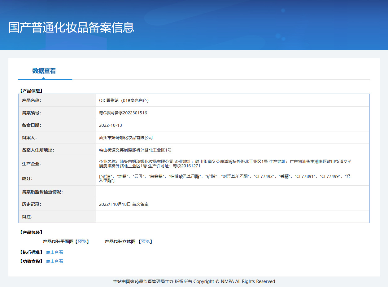
Task: Click the page title 国产普通化妆品备案信息
Action: (x=71, y=27)
